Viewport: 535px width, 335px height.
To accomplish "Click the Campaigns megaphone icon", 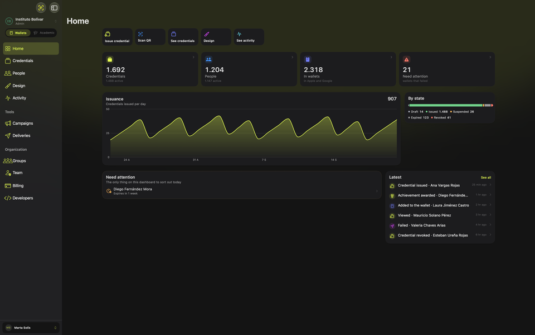I will pos(8,124).
